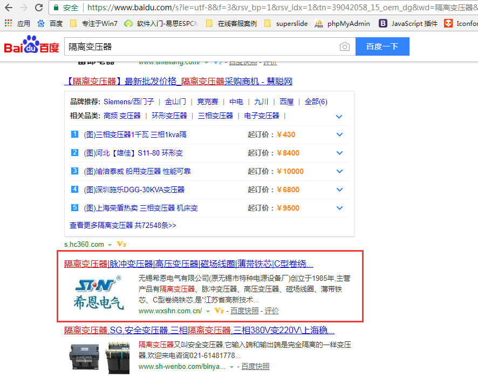This screenshot has width=478, height=391.
Task: Click the number 2 badge in product list
Action: [74, 152]
